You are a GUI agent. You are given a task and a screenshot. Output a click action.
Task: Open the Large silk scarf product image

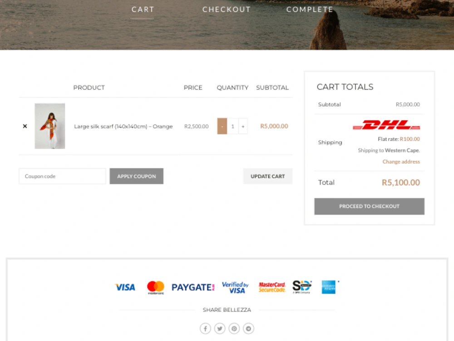tap(50, 126)
